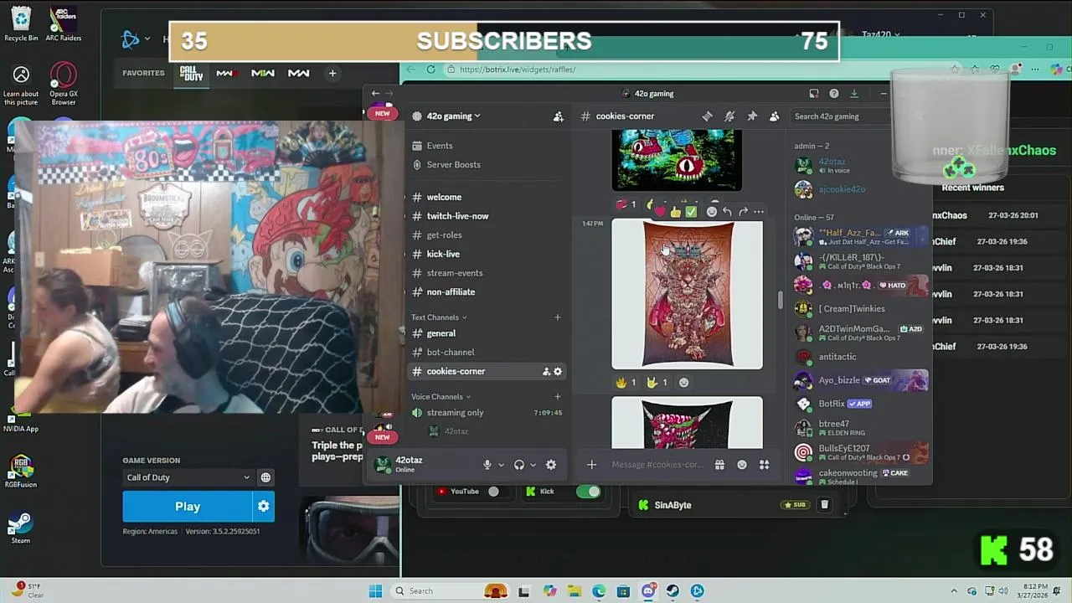The width and height of the screenshot is (1072, 603).
Task: Open threads icon in channel header
Action: [708, 116]
